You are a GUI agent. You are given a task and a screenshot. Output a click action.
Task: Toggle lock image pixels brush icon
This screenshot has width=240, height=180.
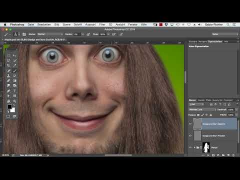pyautogui.click(x=202, y=115)
